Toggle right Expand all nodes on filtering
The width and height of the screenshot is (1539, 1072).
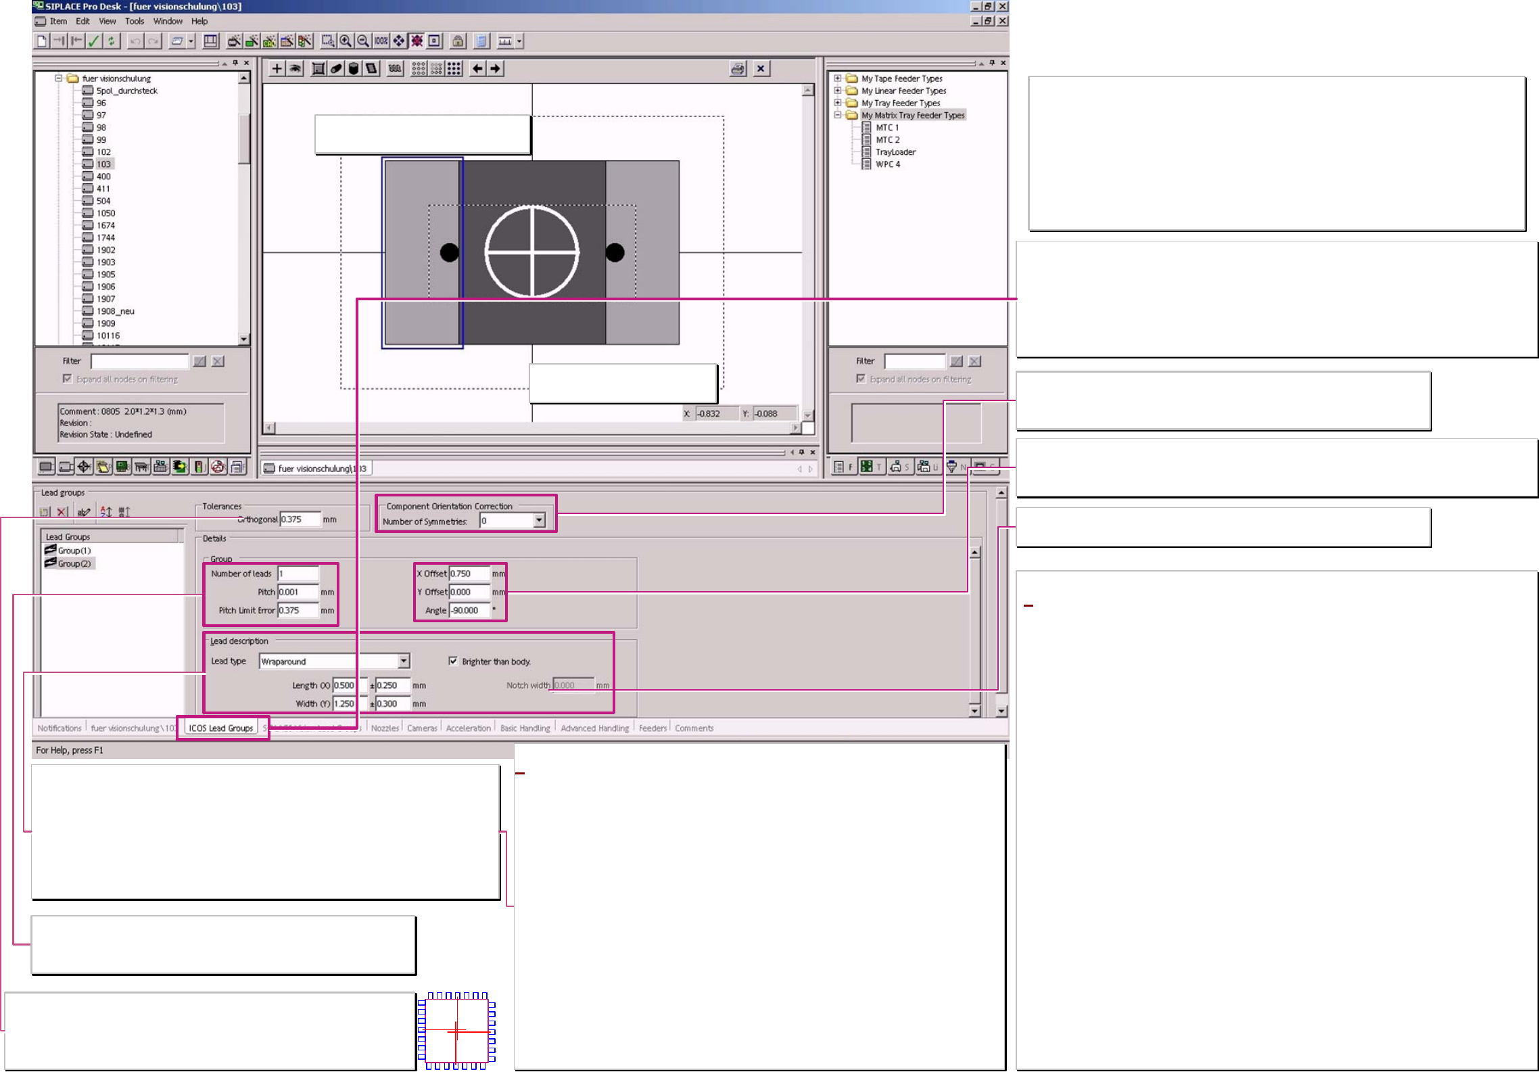coord(861,379)
